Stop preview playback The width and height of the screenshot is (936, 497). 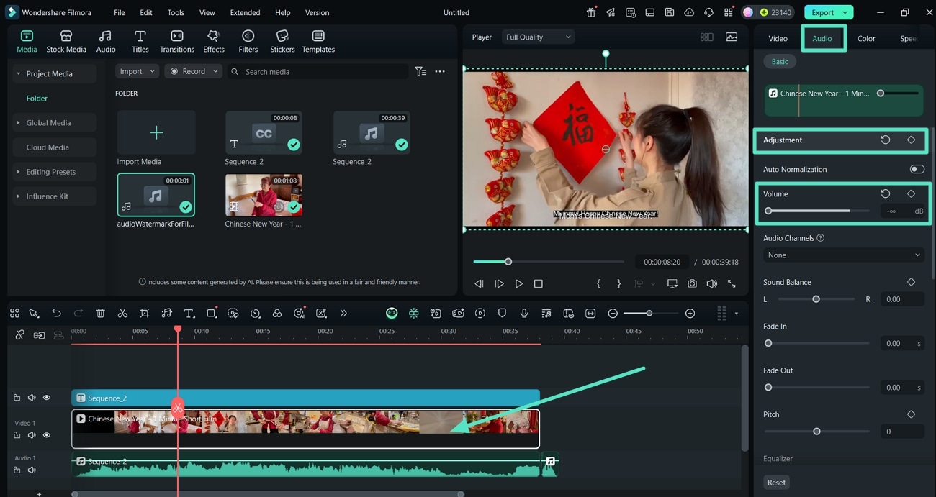[x=538, y=284]
